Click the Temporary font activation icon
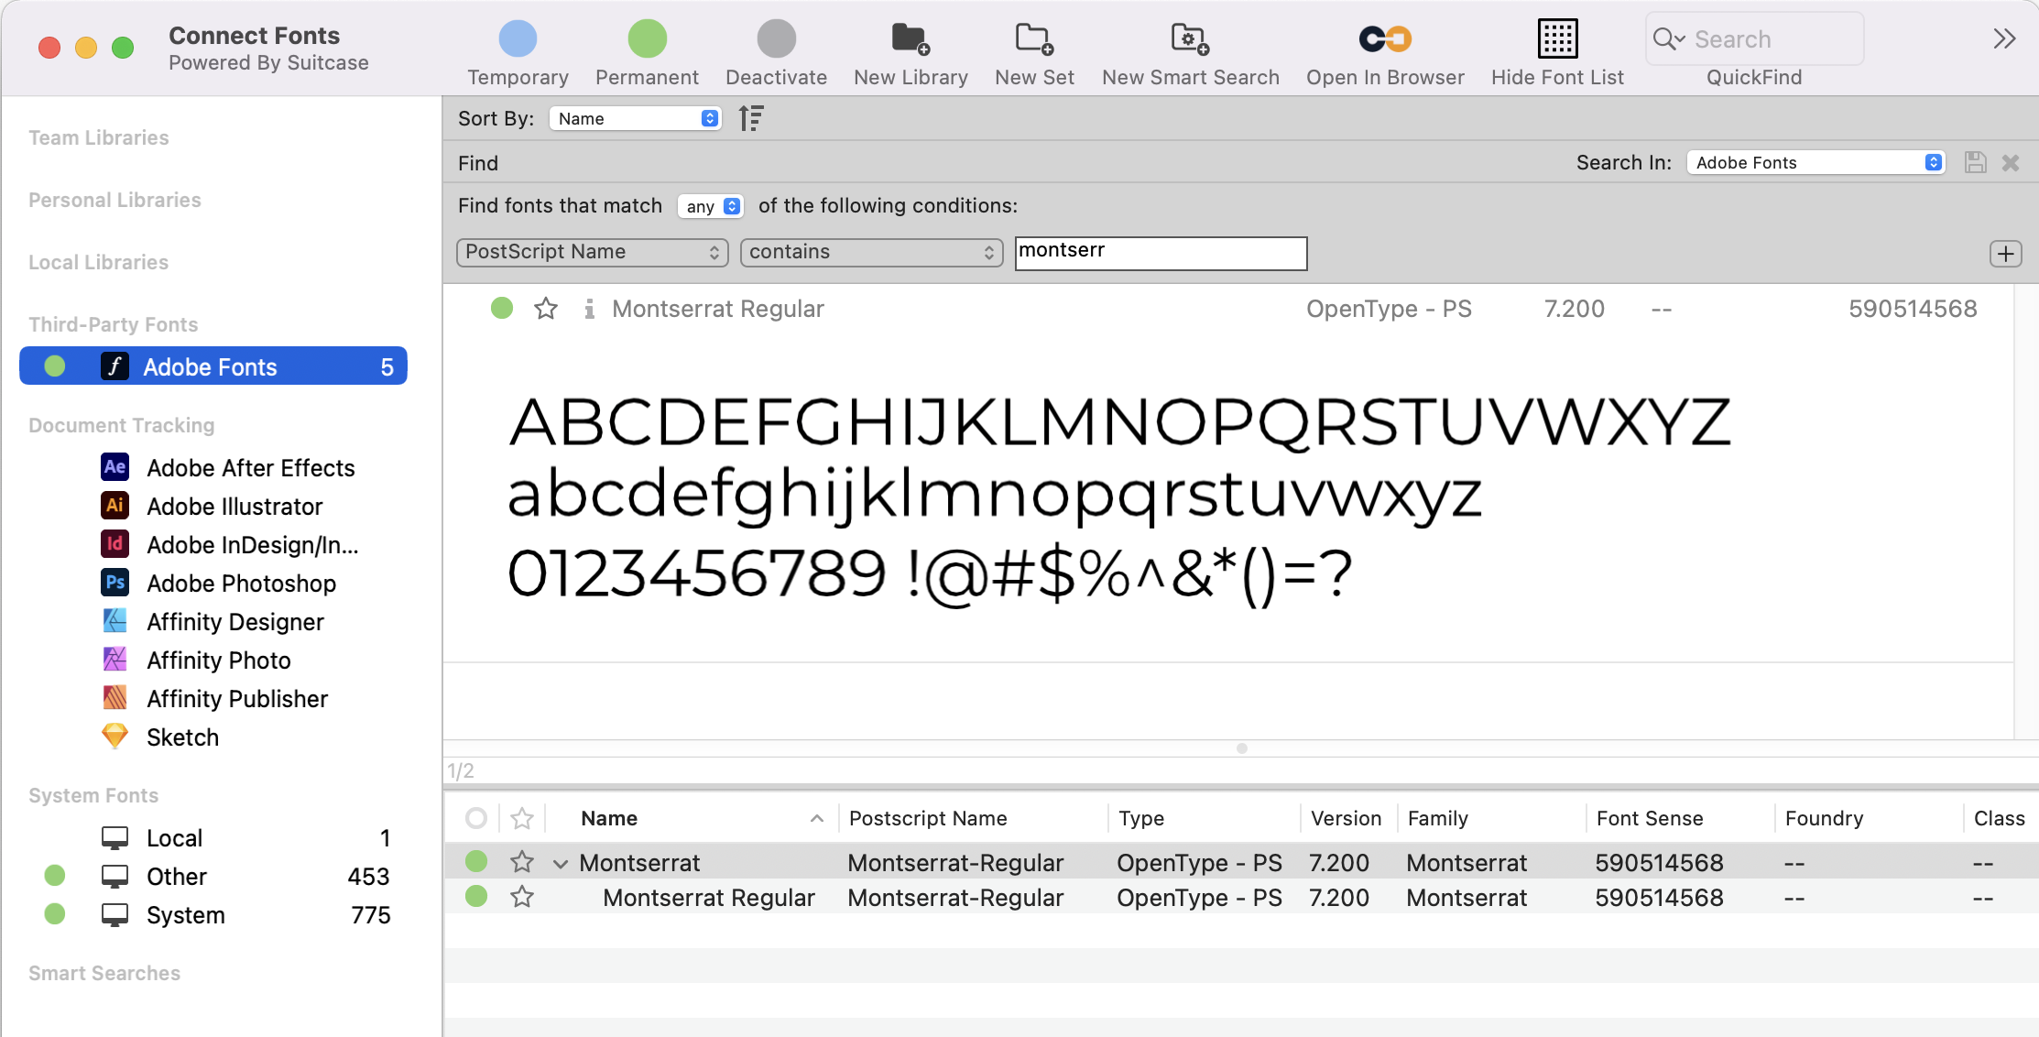The width and height of the screenshot is (2039, 1037). pos(518,39)
